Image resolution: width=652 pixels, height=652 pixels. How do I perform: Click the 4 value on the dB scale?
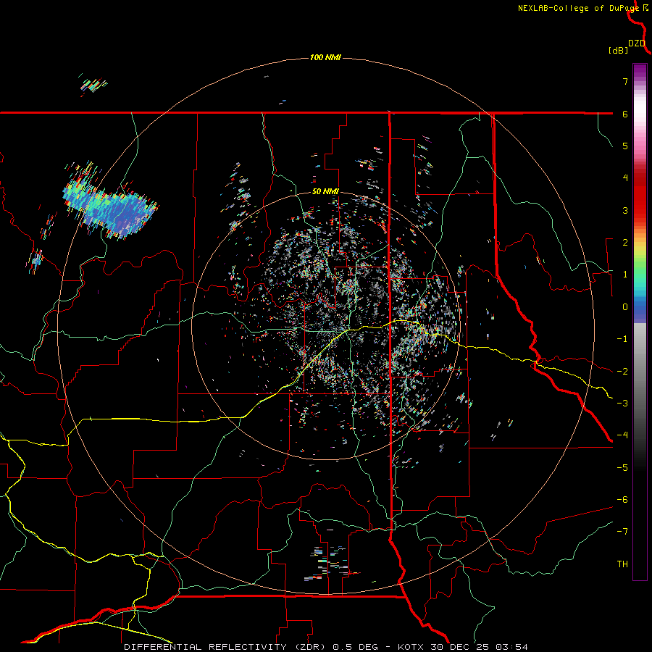coord(625,178)
